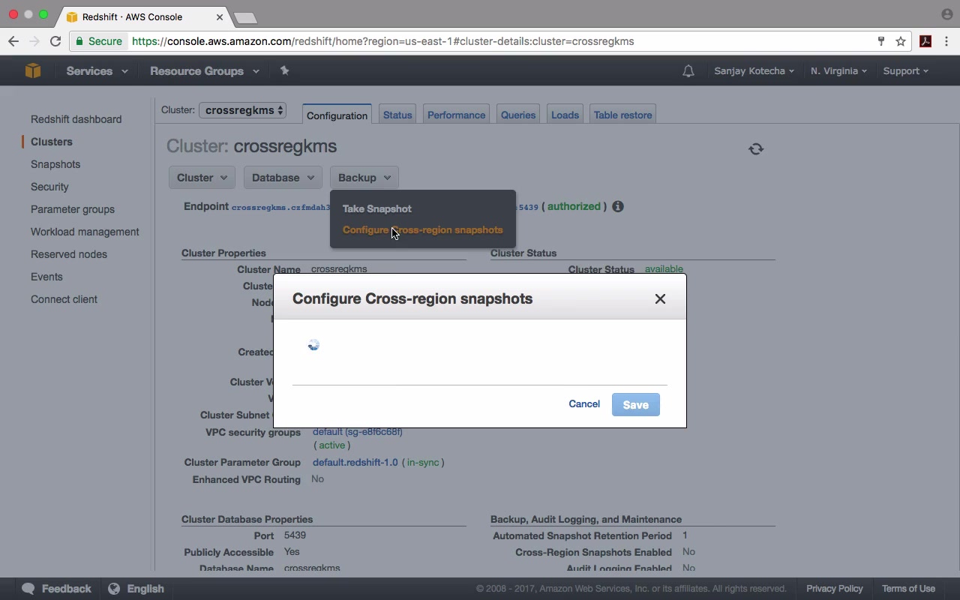Open the notifications bell
Screen dimensions: 960x600
coord(688,71)
